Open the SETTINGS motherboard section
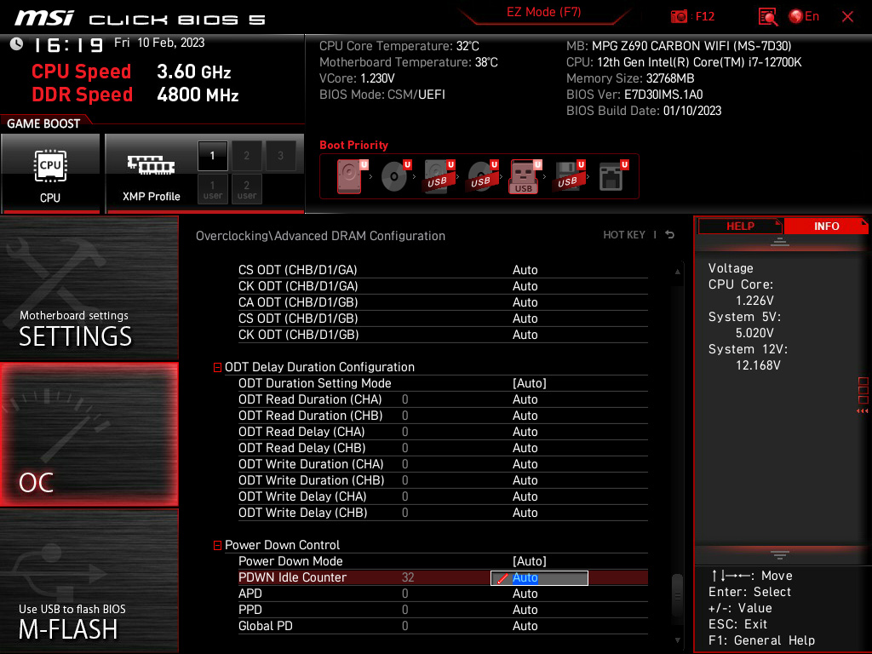 point(89,288)
